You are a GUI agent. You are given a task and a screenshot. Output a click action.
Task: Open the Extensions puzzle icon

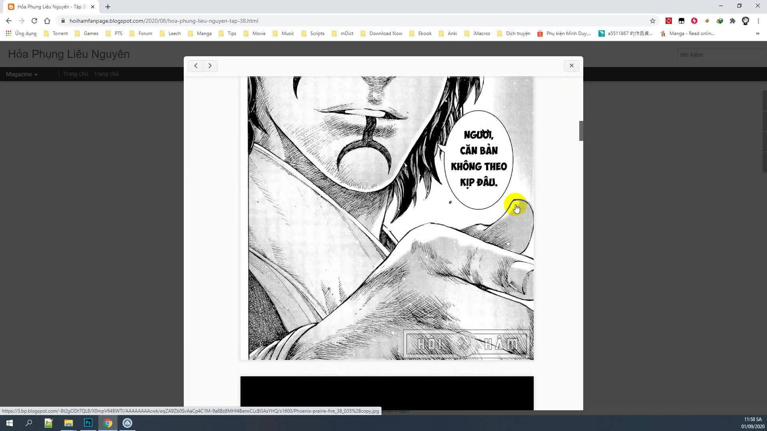(x=733, y=21)
